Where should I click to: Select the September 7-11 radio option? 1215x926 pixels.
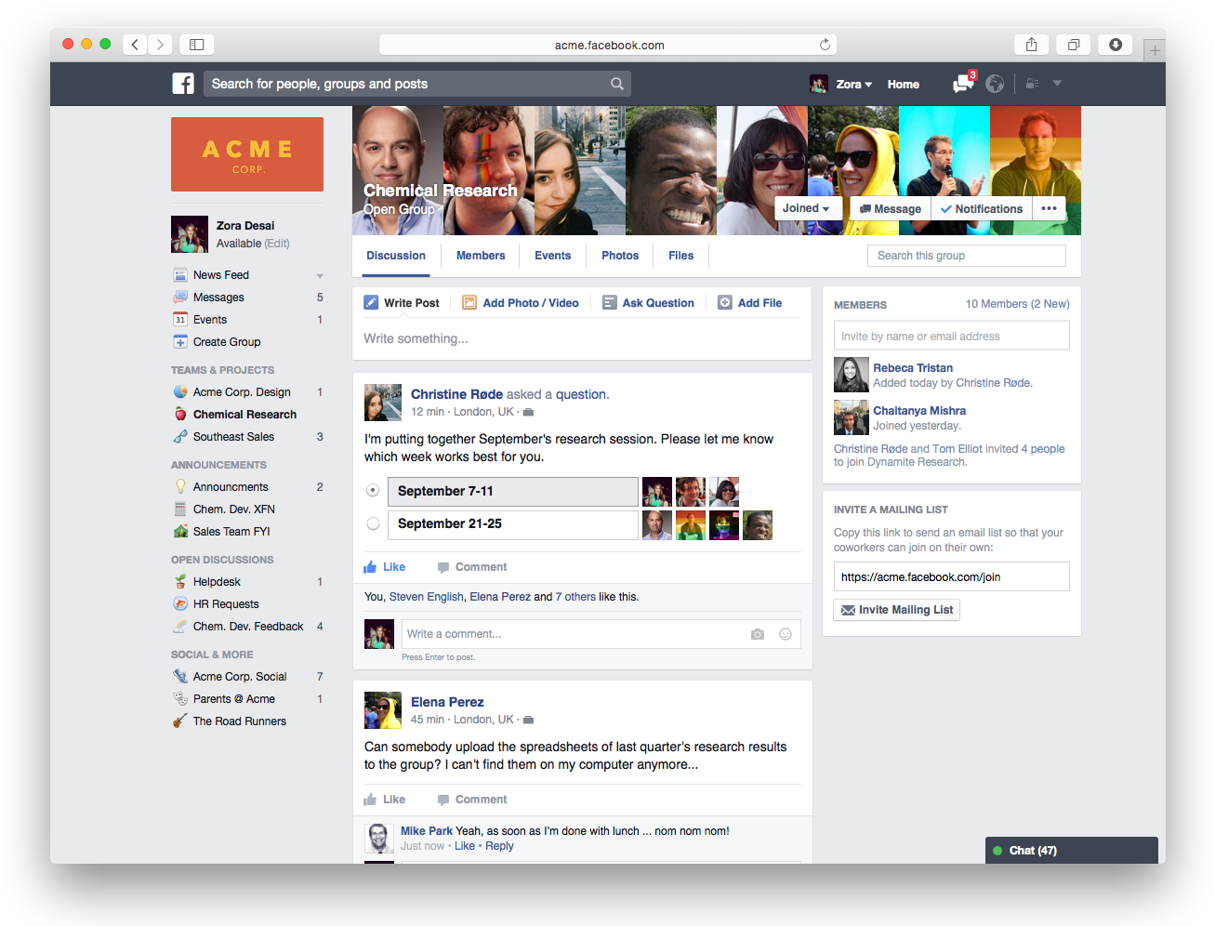[x=373, y=490]
